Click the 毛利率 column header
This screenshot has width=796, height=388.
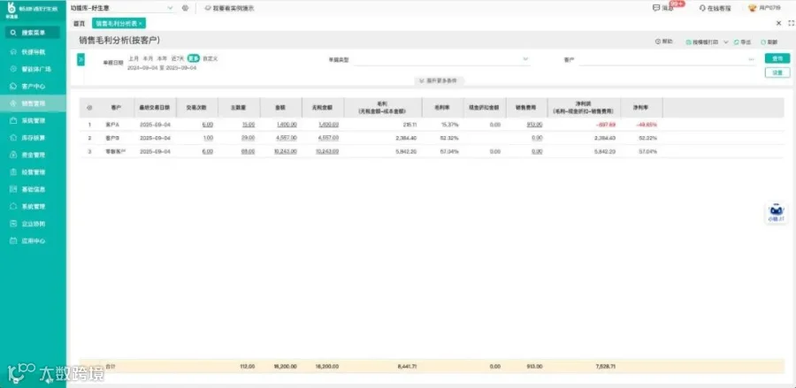pos(441,108)
